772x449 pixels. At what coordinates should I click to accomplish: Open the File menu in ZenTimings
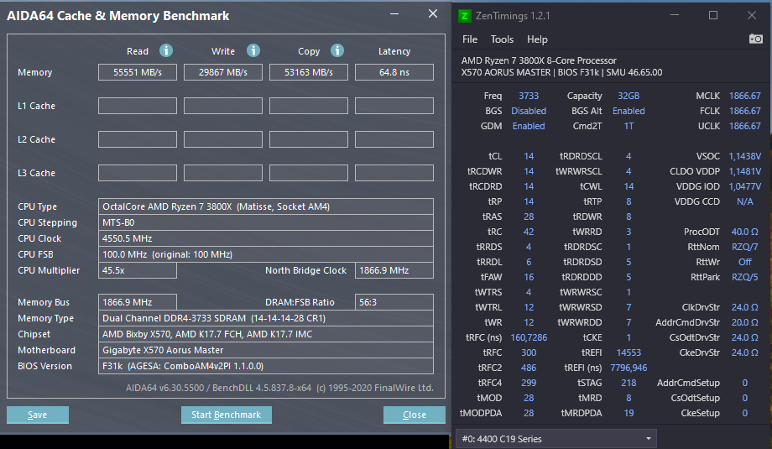[x=470, y=39]
